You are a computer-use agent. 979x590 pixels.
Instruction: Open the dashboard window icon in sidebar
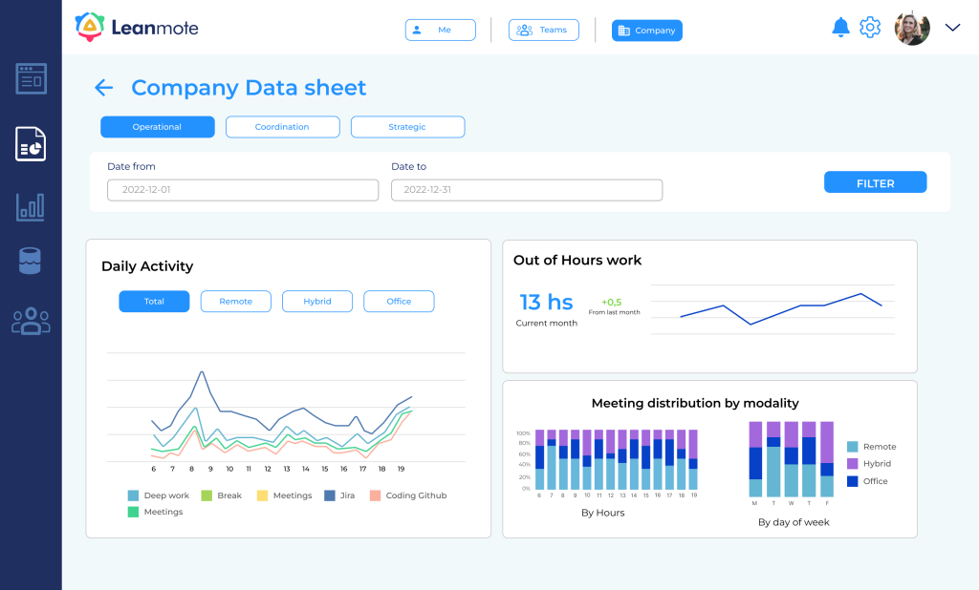click(32, 78)
